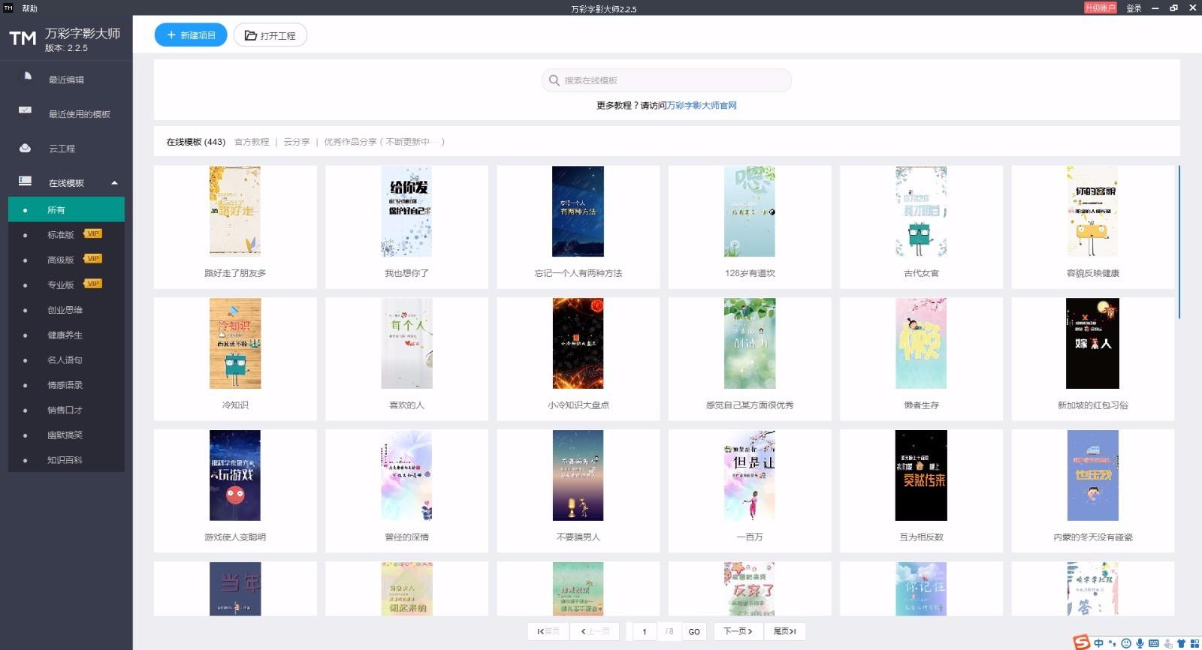1202x650 pixels.
Task: Click the 新建项目 button
Action: pyautogui.click(x=191, y=35)
